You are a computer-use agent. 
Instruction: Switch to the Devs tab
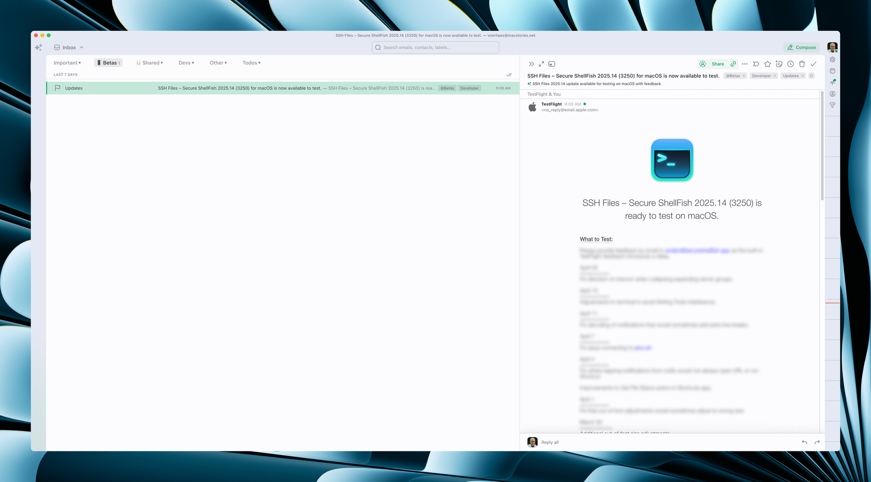(x=186, y=63)
